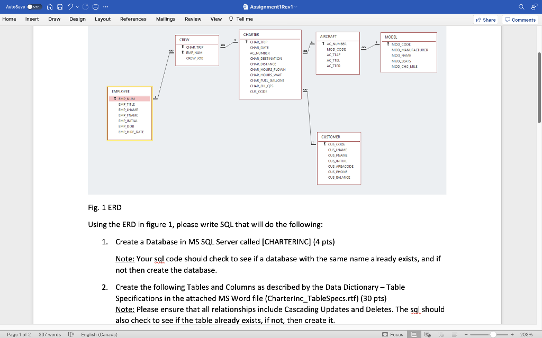Click the underlined 'Note:' in item 2
The height and width of the screenshot is (338, 542).
click(125, 309)
